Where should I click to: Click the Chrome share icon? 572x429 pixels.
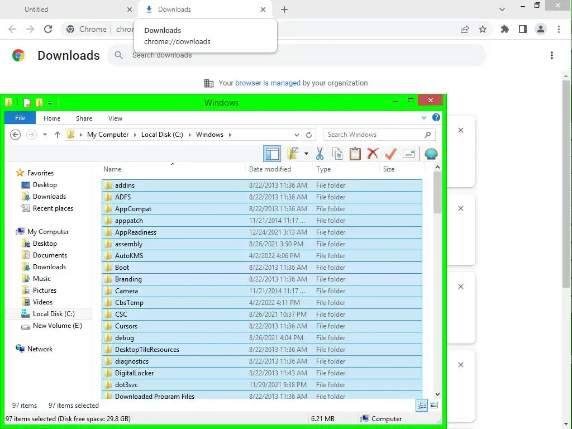pos(465,29)
